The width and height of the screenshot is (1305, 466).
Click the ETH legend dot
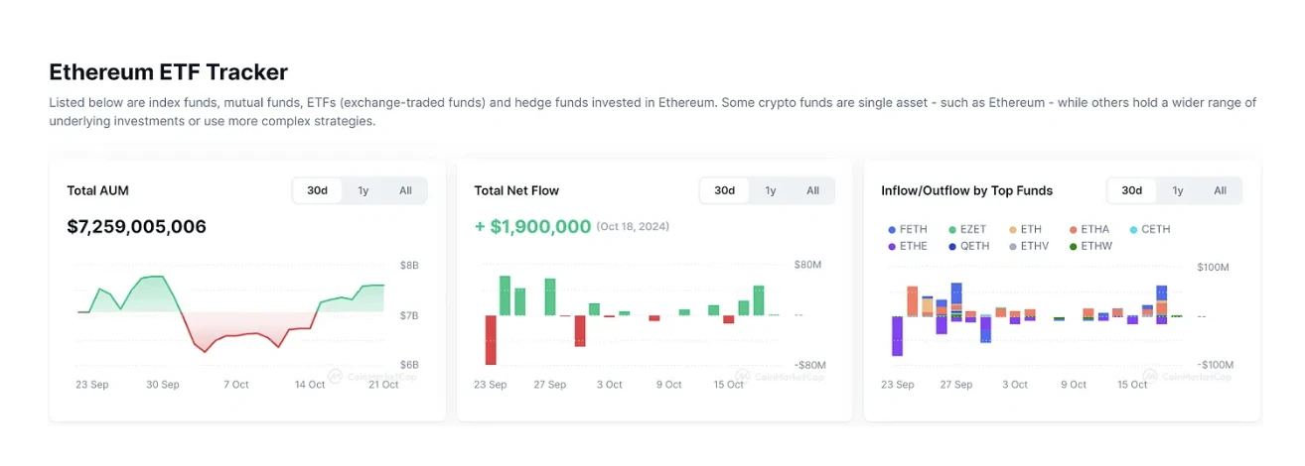coord(1012,229)
